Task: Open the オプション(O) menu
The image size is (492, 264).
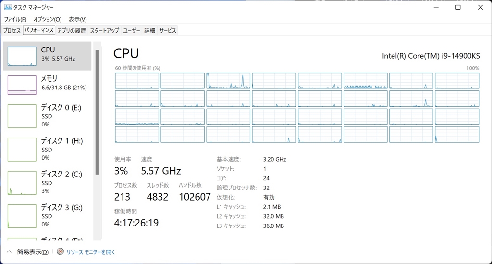Action: [48, 19]
